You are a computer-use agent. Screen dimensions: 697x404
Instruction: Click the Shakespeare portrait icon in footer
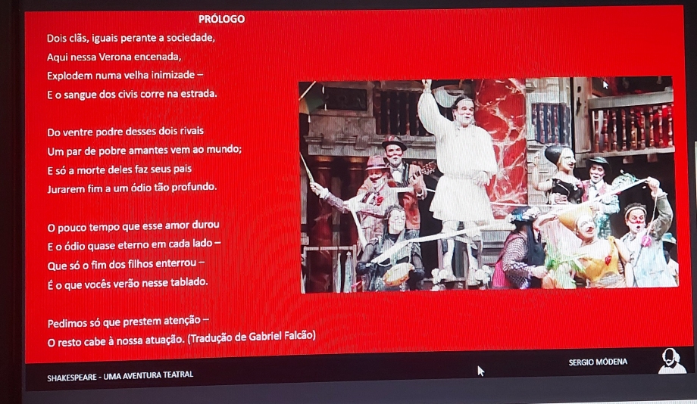(x=671, y=362)
